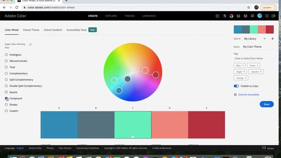Viewport: 281px width, 158px height.
Task: Change language via English link
Action: 20,148
